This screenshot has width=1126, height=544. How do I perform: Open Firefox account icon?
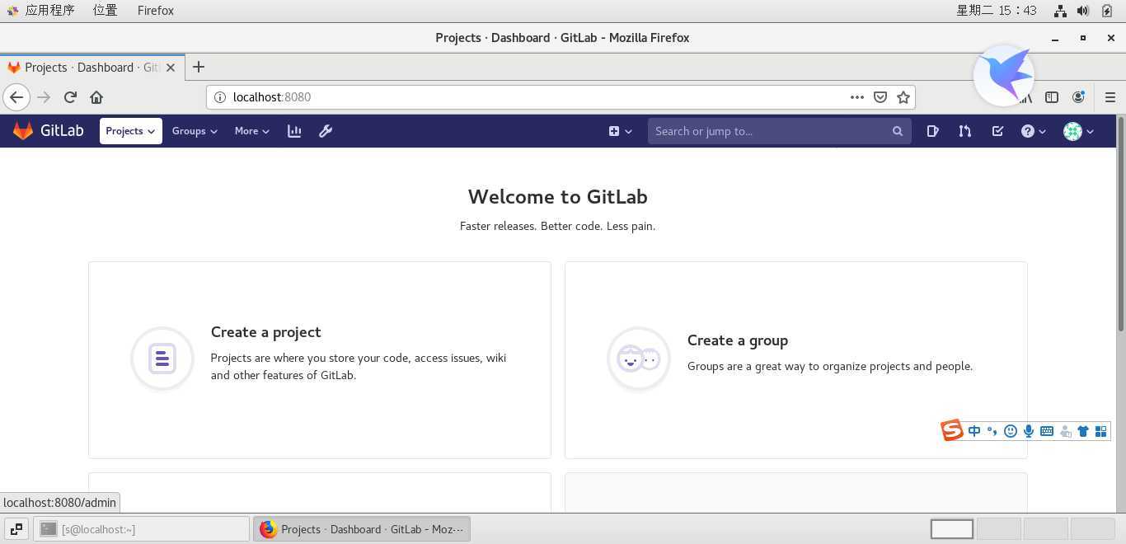1078,97
